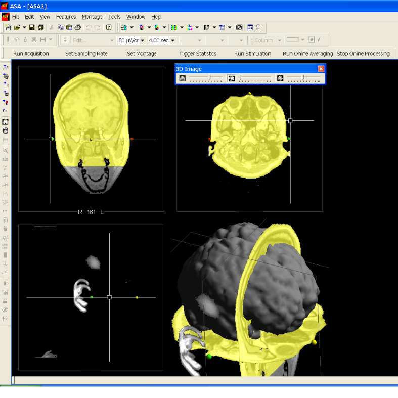Click the brain icon in left sidebar
This screenshot has width=398, height=398.
(x=5, y=130)
